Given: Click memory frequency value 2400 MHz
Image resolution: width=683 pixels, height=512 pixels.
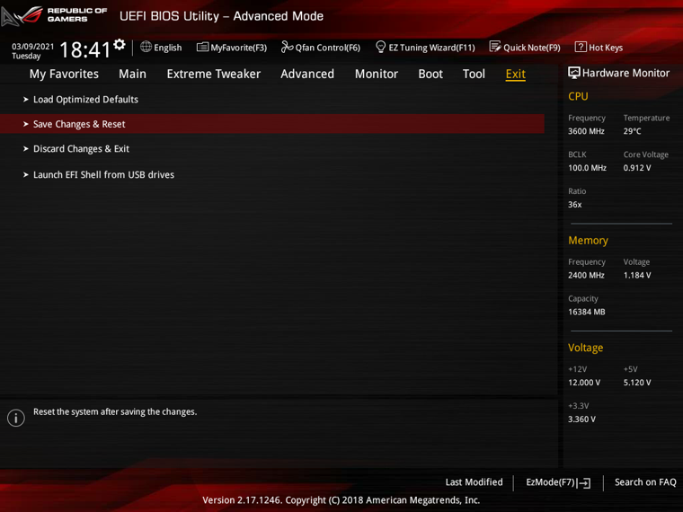Looking at the screenshot, I should click(x=586, y=275).
